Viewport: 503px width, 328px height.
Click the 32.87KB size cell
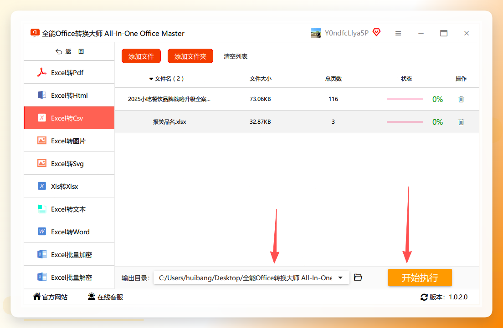[260, 122]
